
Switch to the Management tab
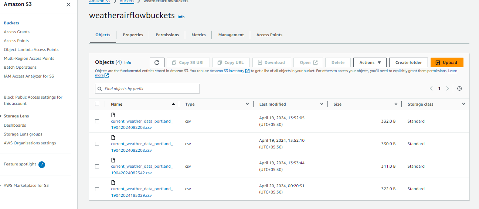231,35
